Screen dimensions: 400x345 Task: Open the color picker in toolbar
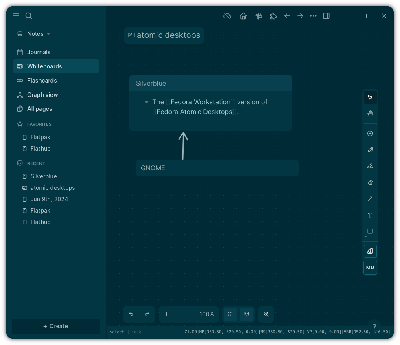tap(370, 251)
